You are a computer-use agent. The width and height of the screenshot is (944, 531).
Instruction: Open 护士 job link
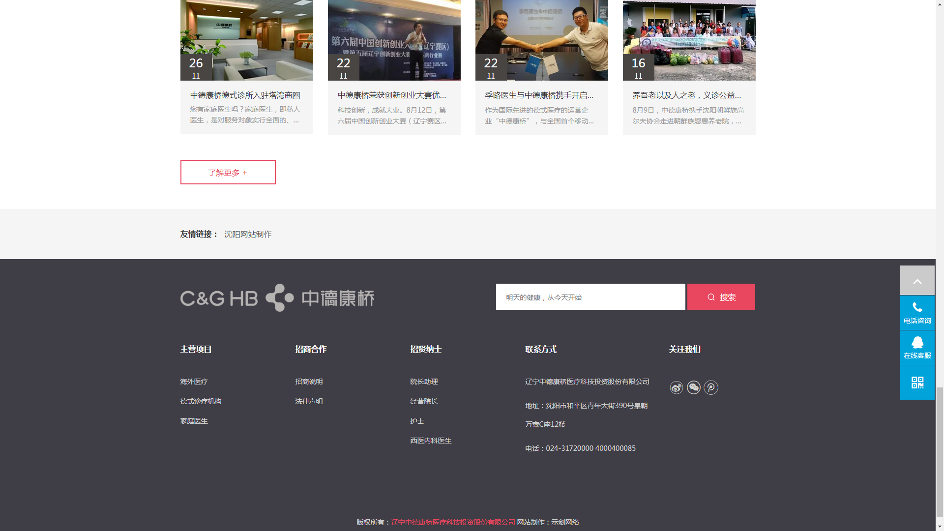pos(417,421)
